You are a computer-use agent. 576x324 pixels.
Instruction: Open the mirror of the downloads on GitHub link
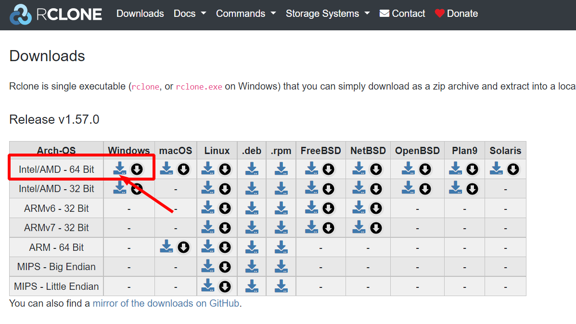166,303
